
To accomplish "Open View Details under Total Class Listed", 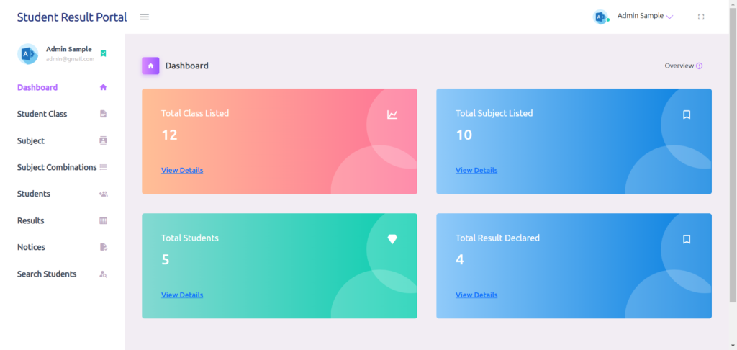I will (x=182, y=170).
